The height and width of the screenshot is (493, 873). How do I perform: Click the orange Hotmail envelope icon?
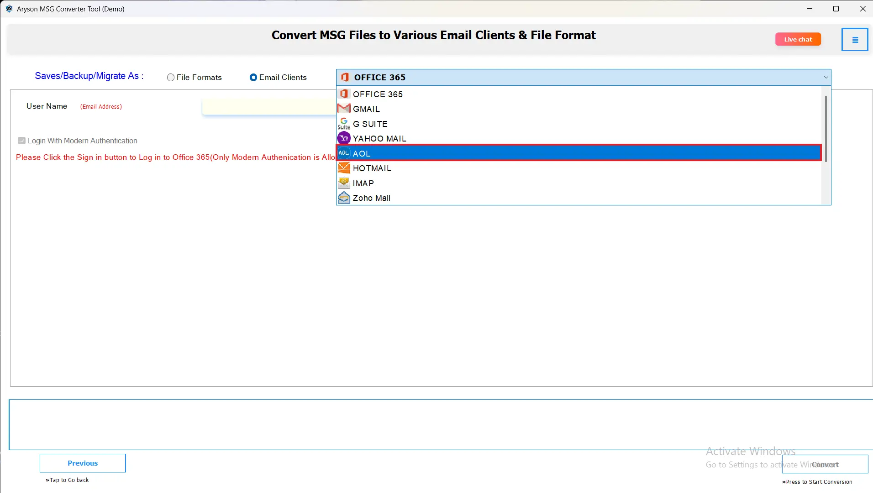click(x=344, y=168)
